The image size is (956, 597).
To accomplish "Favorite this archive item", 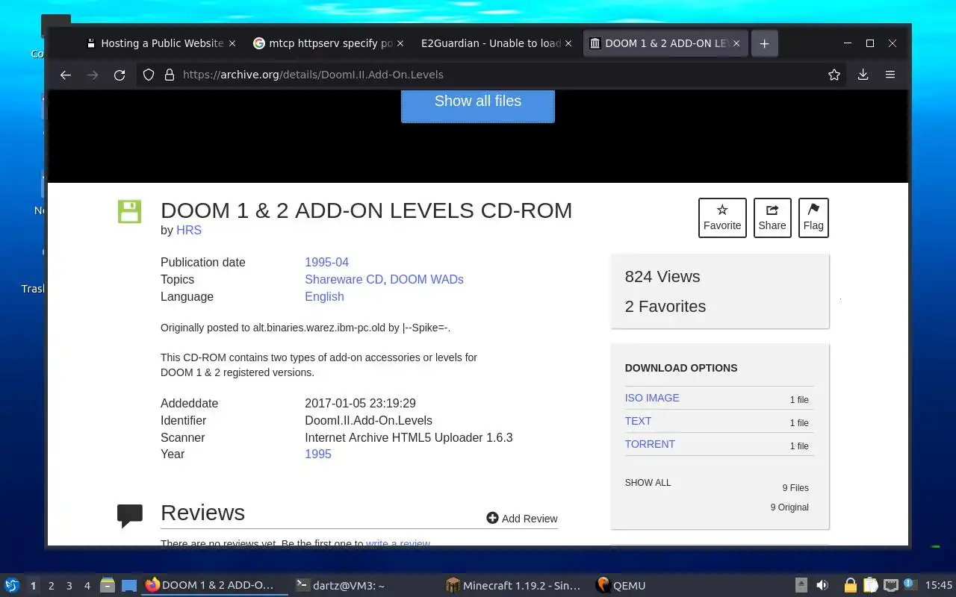I will point(722,218).
